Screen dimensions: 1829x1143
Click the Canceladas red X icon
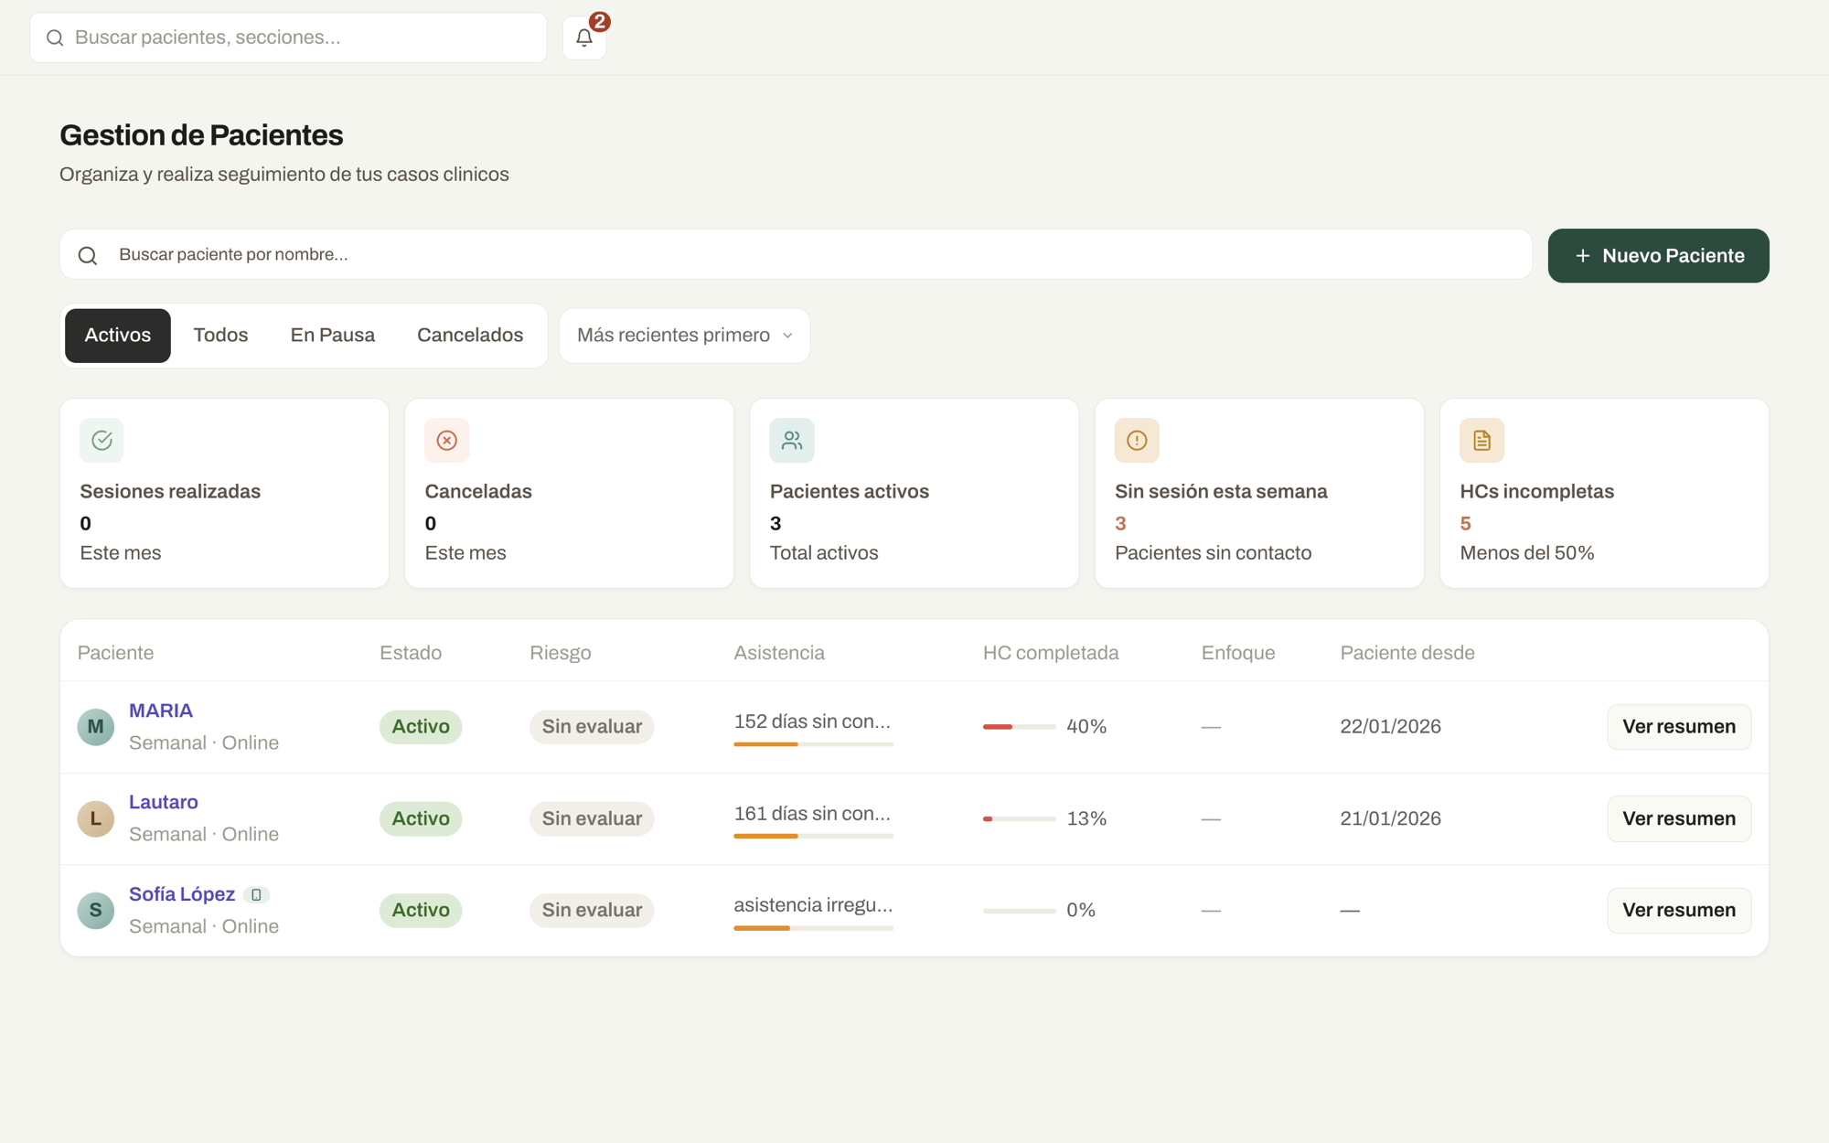pyautogui.click(x=447, y=441)
